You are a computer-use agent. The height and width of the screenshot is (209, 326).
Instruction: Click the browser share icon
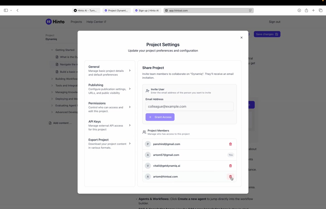tap(306, 10)
